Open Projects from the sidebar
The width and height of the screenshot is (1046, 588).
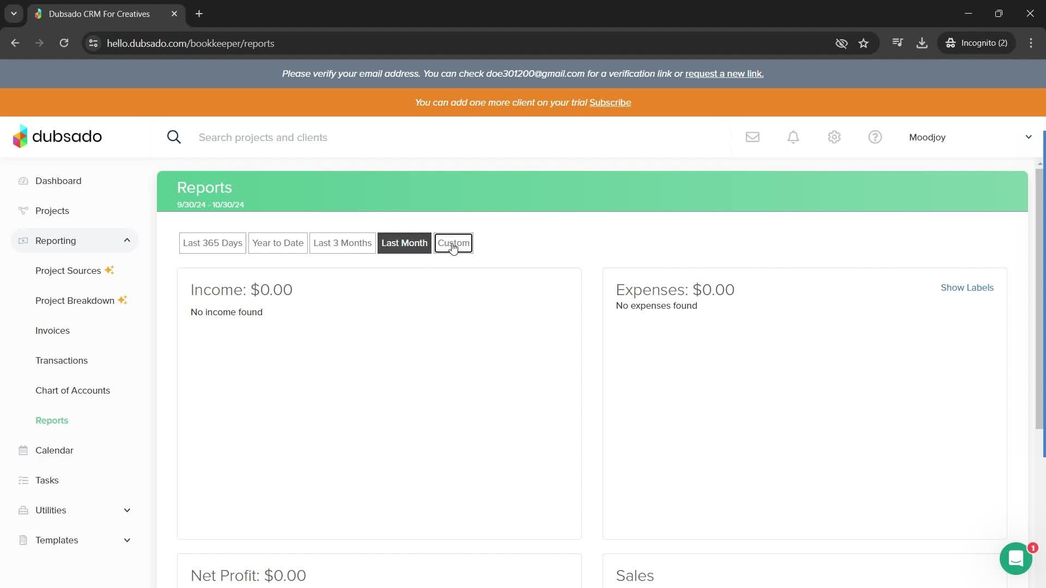(x=52, y=211)
